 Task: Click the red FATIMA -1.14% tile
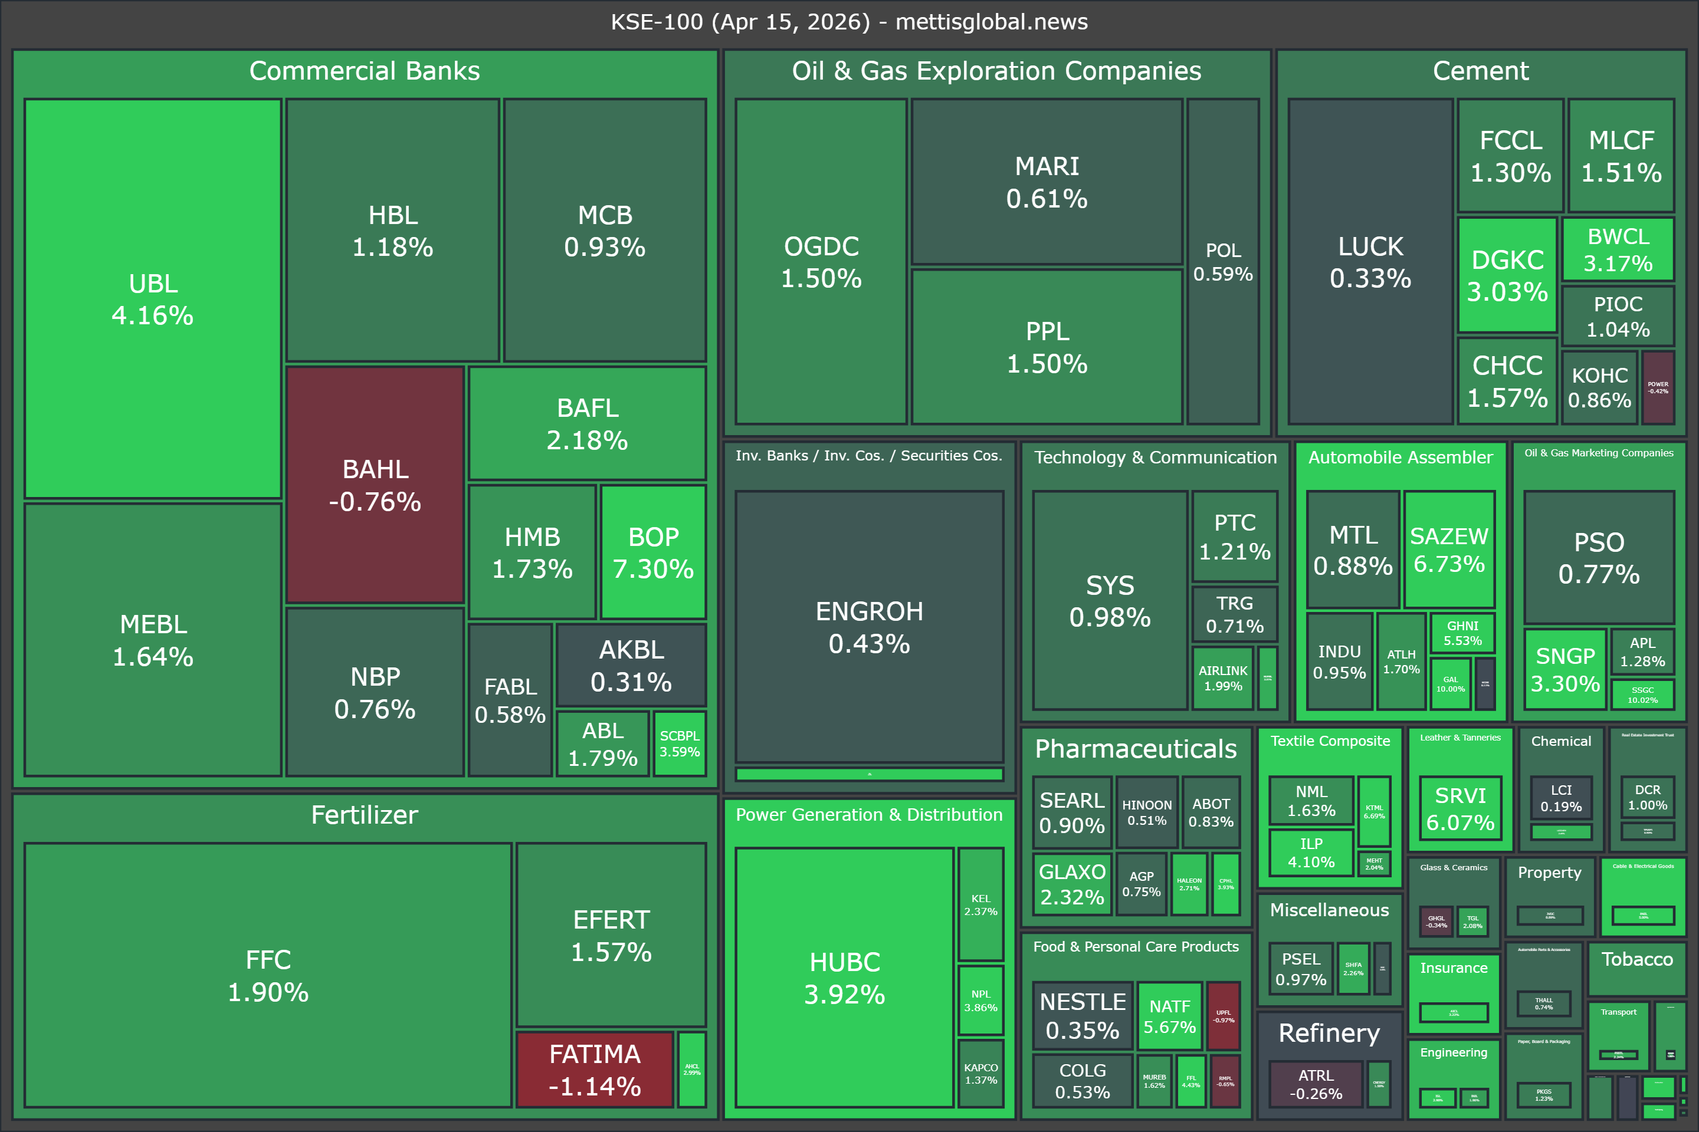coord(595,1069)
